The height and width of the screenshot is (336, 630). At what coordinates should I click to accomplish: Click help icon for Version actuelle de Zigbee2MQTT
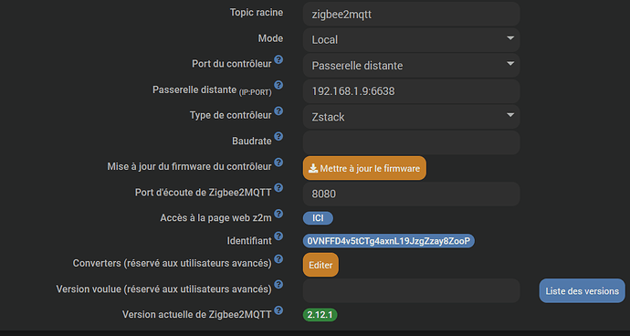(x=278, y=310)
